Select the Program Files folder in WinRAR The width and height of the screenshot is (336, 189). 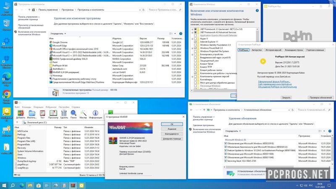24,138
